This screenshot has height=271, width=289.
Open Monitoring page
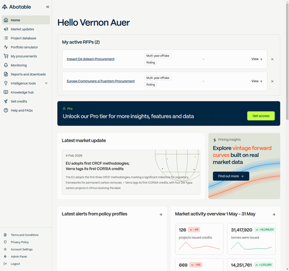[x=26, y=65]
